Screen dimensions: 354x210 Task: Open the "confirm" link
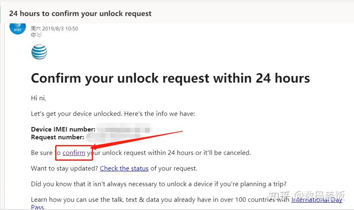[74, 153]
